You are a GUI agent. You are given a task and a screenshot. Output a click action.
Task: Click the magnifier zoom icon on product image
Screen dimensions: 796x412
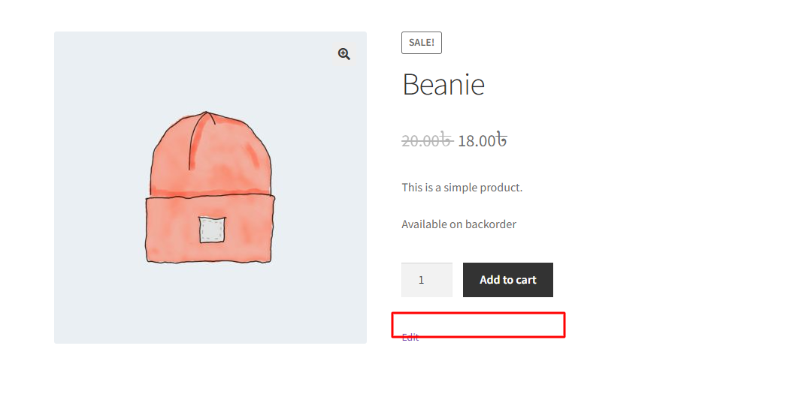344,54
